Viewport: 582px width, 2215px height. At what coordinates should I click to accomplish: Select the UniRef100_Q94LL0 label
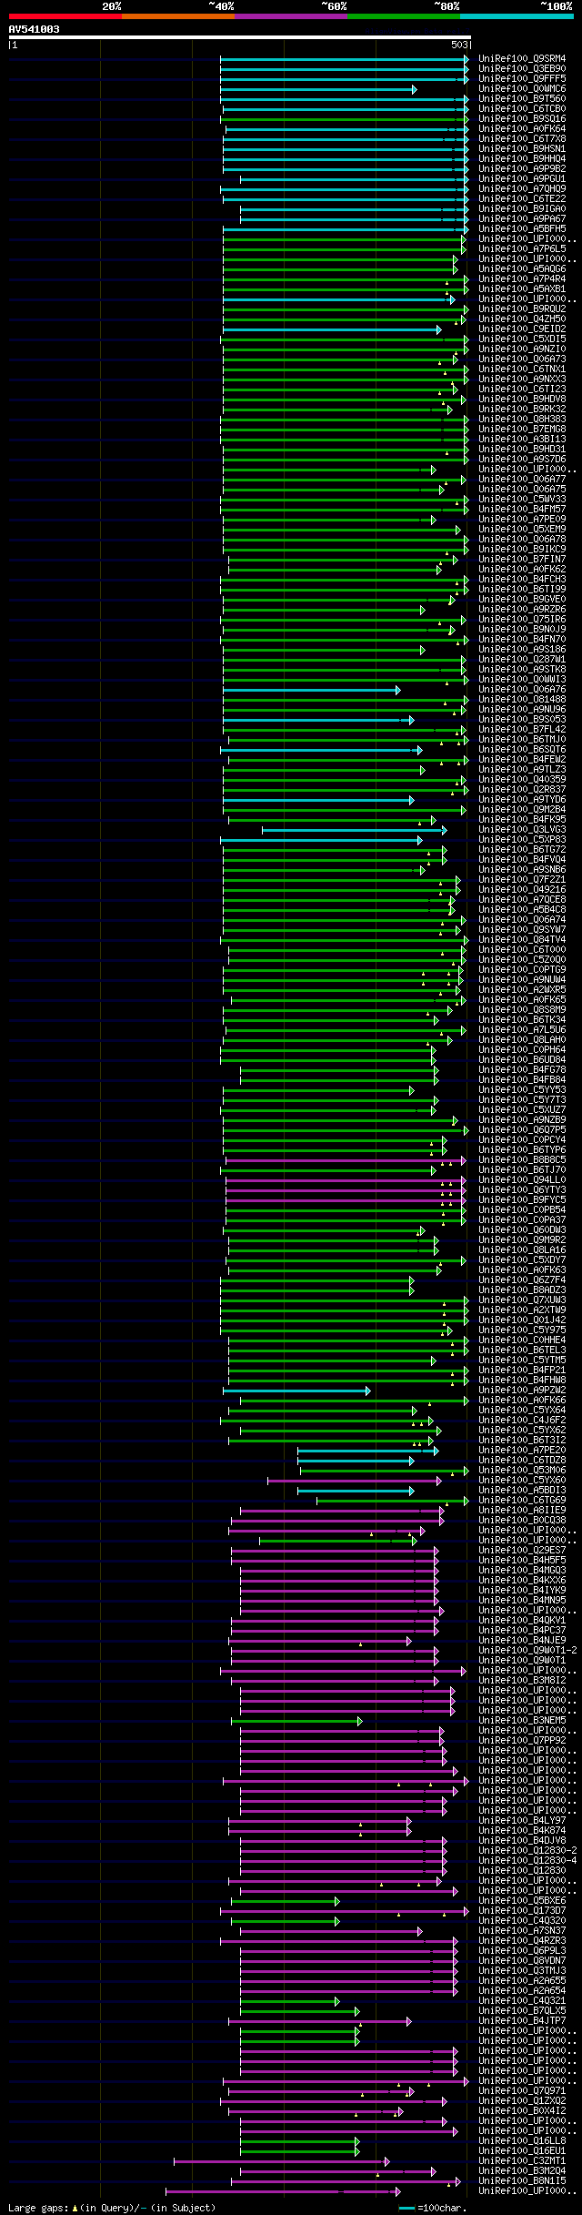pos(522,1180)
